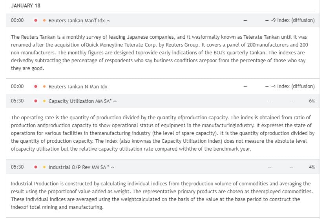Open Reuters Tankan Man'f Idx event title
This screenshot has height=219, width=325.
(77, 21)
